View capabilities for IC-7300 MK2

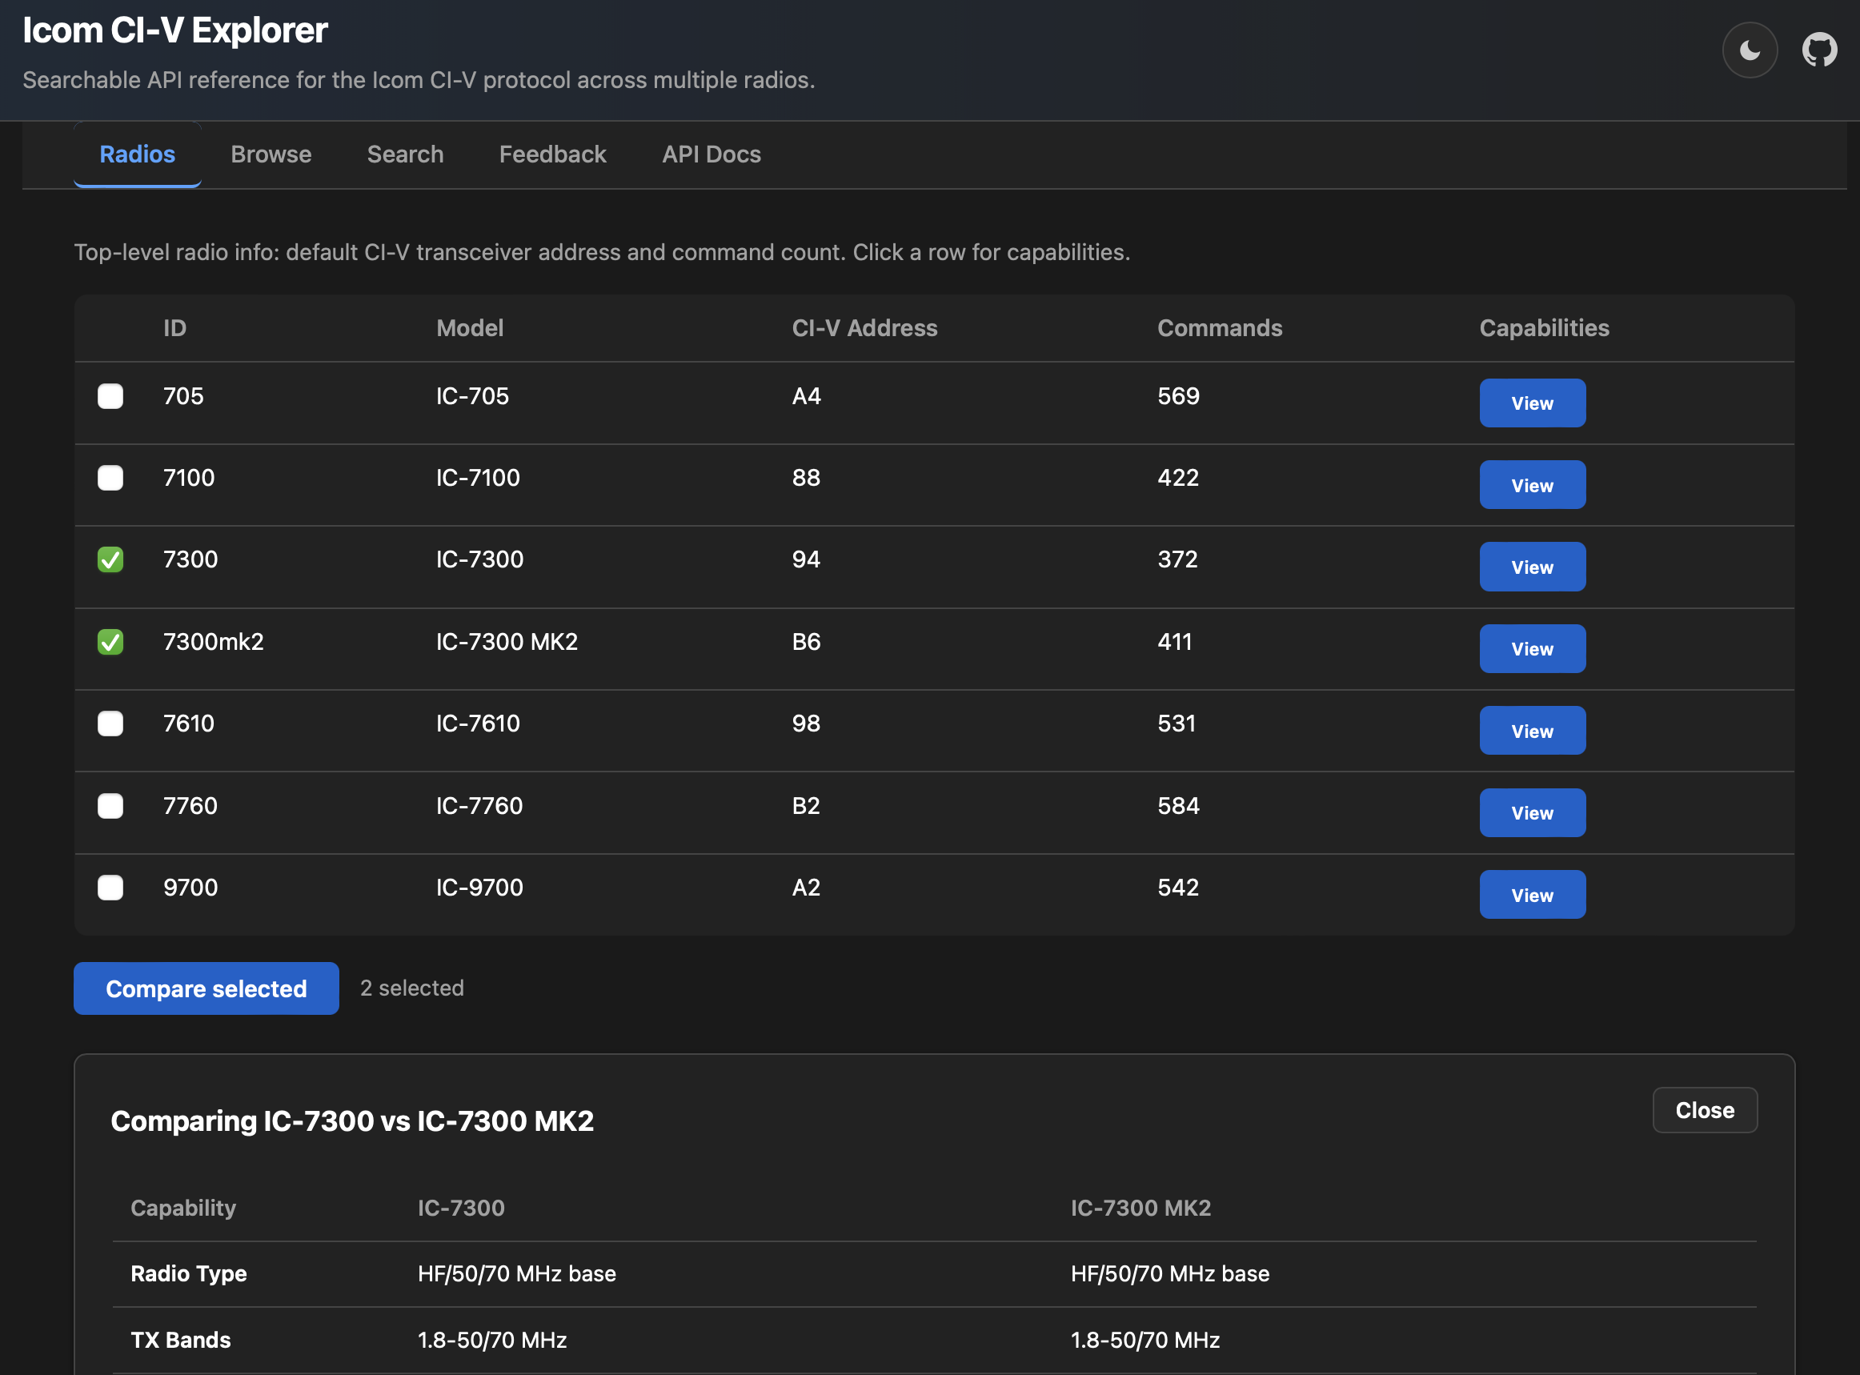pyautogui.click(x=1532, y=648)
